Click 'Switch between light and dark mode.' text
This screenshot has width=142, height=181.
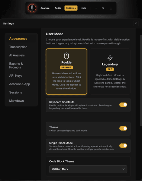68,131
